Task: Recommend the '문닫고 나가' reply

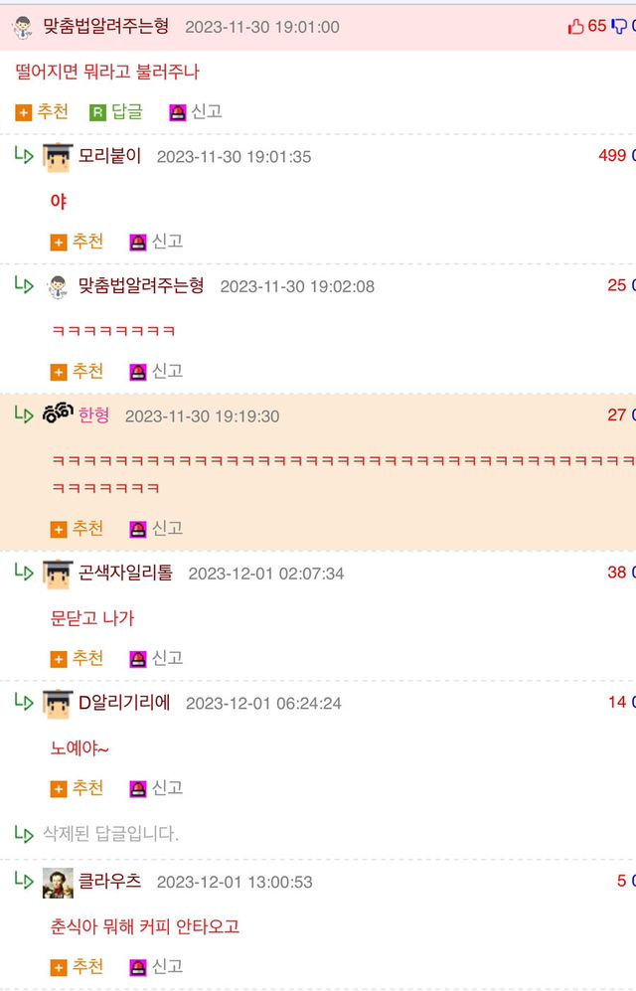Action: tap(78, 659)
